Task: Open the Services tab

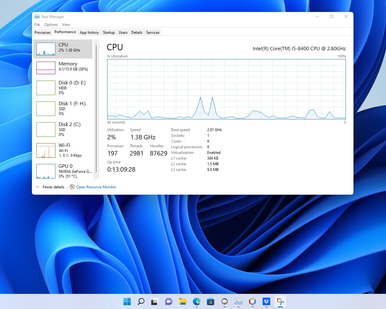Action: click(x=153, y=32)
